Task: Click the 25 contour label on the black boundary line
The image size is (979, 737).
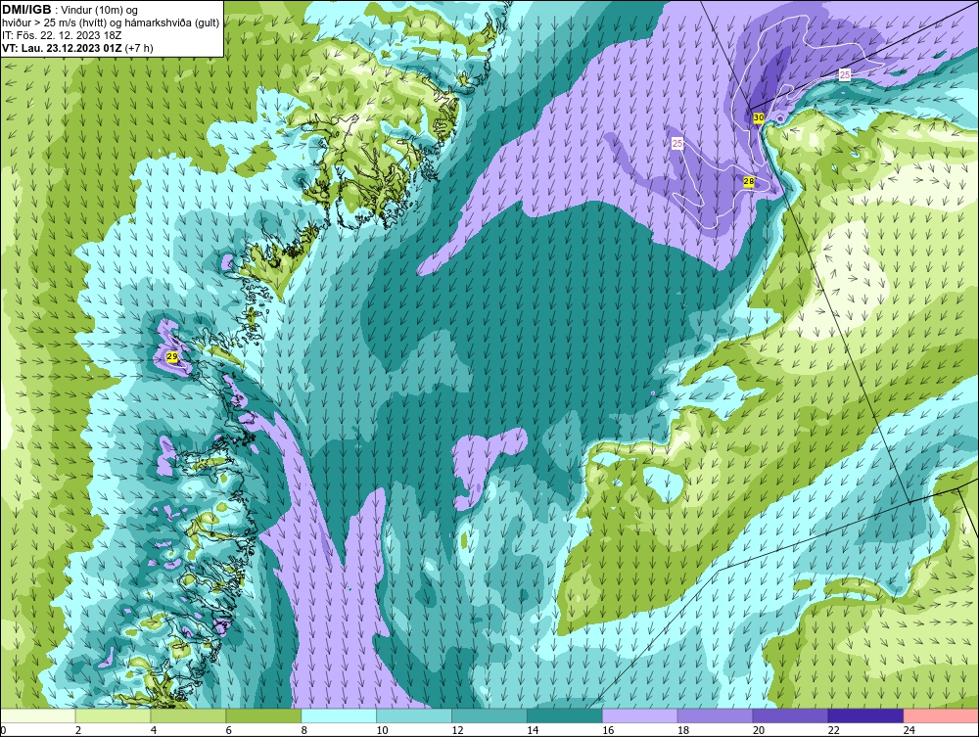Action: pyautogui.click(x=844, y=75)
